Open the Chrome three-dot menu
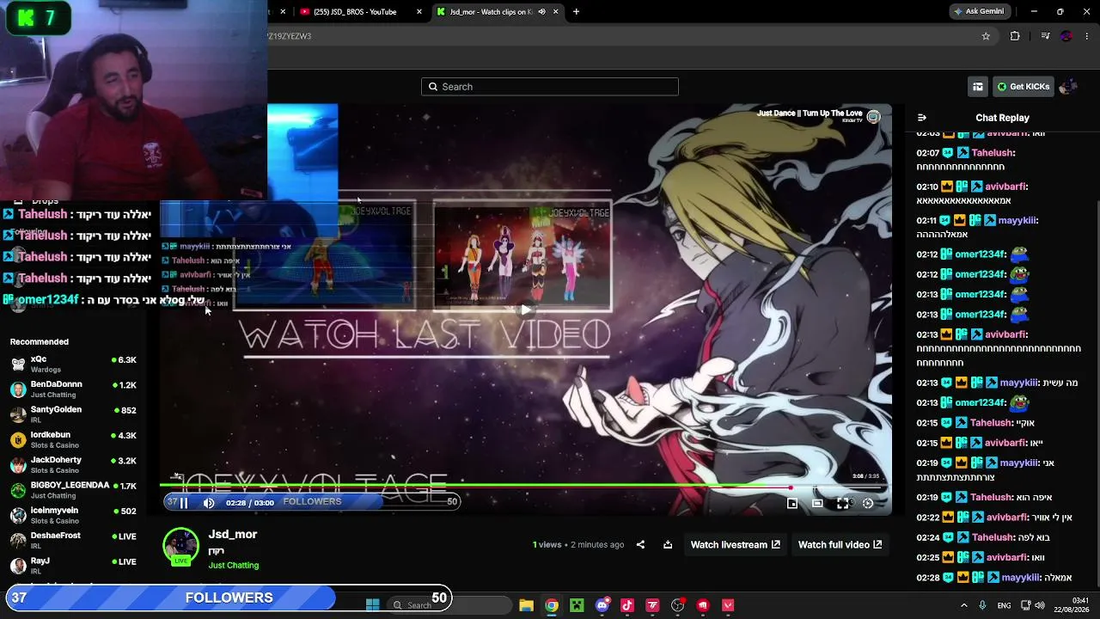This screenshot has width=1100, height=619. (x=1087, y=36)
